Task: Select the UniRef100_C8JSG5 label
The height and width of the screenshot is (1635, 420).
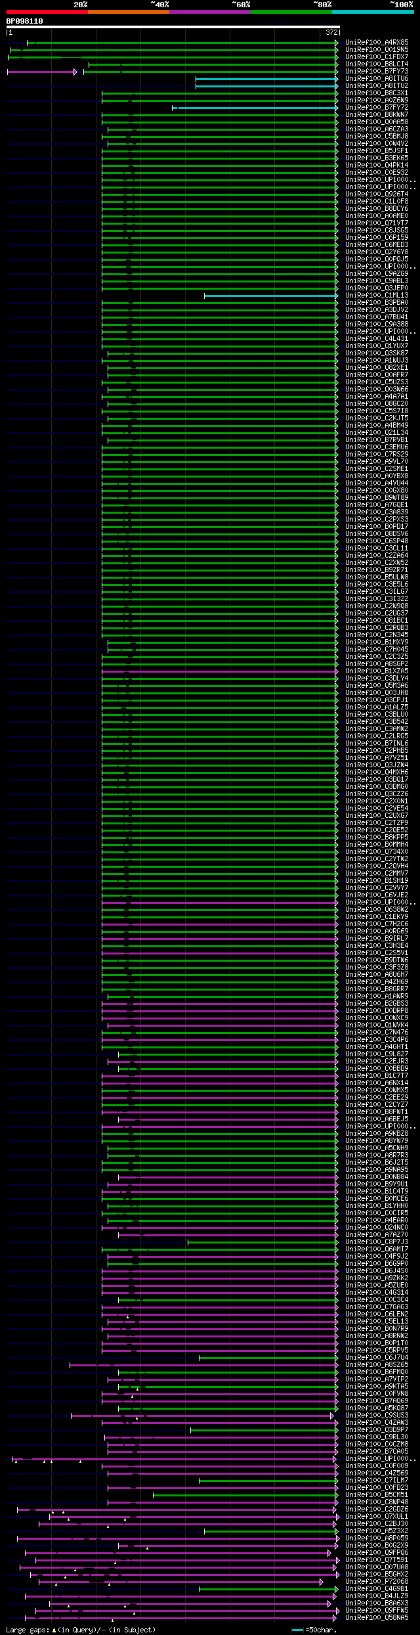Action: coord(377,231)
